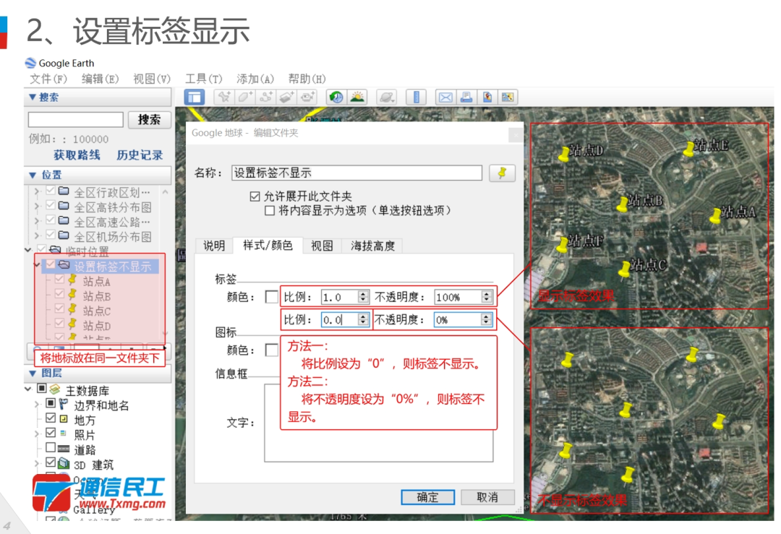The image size is (781, 534).
Task: Click the record a tour camera icon
Action: tap(307, 97)
